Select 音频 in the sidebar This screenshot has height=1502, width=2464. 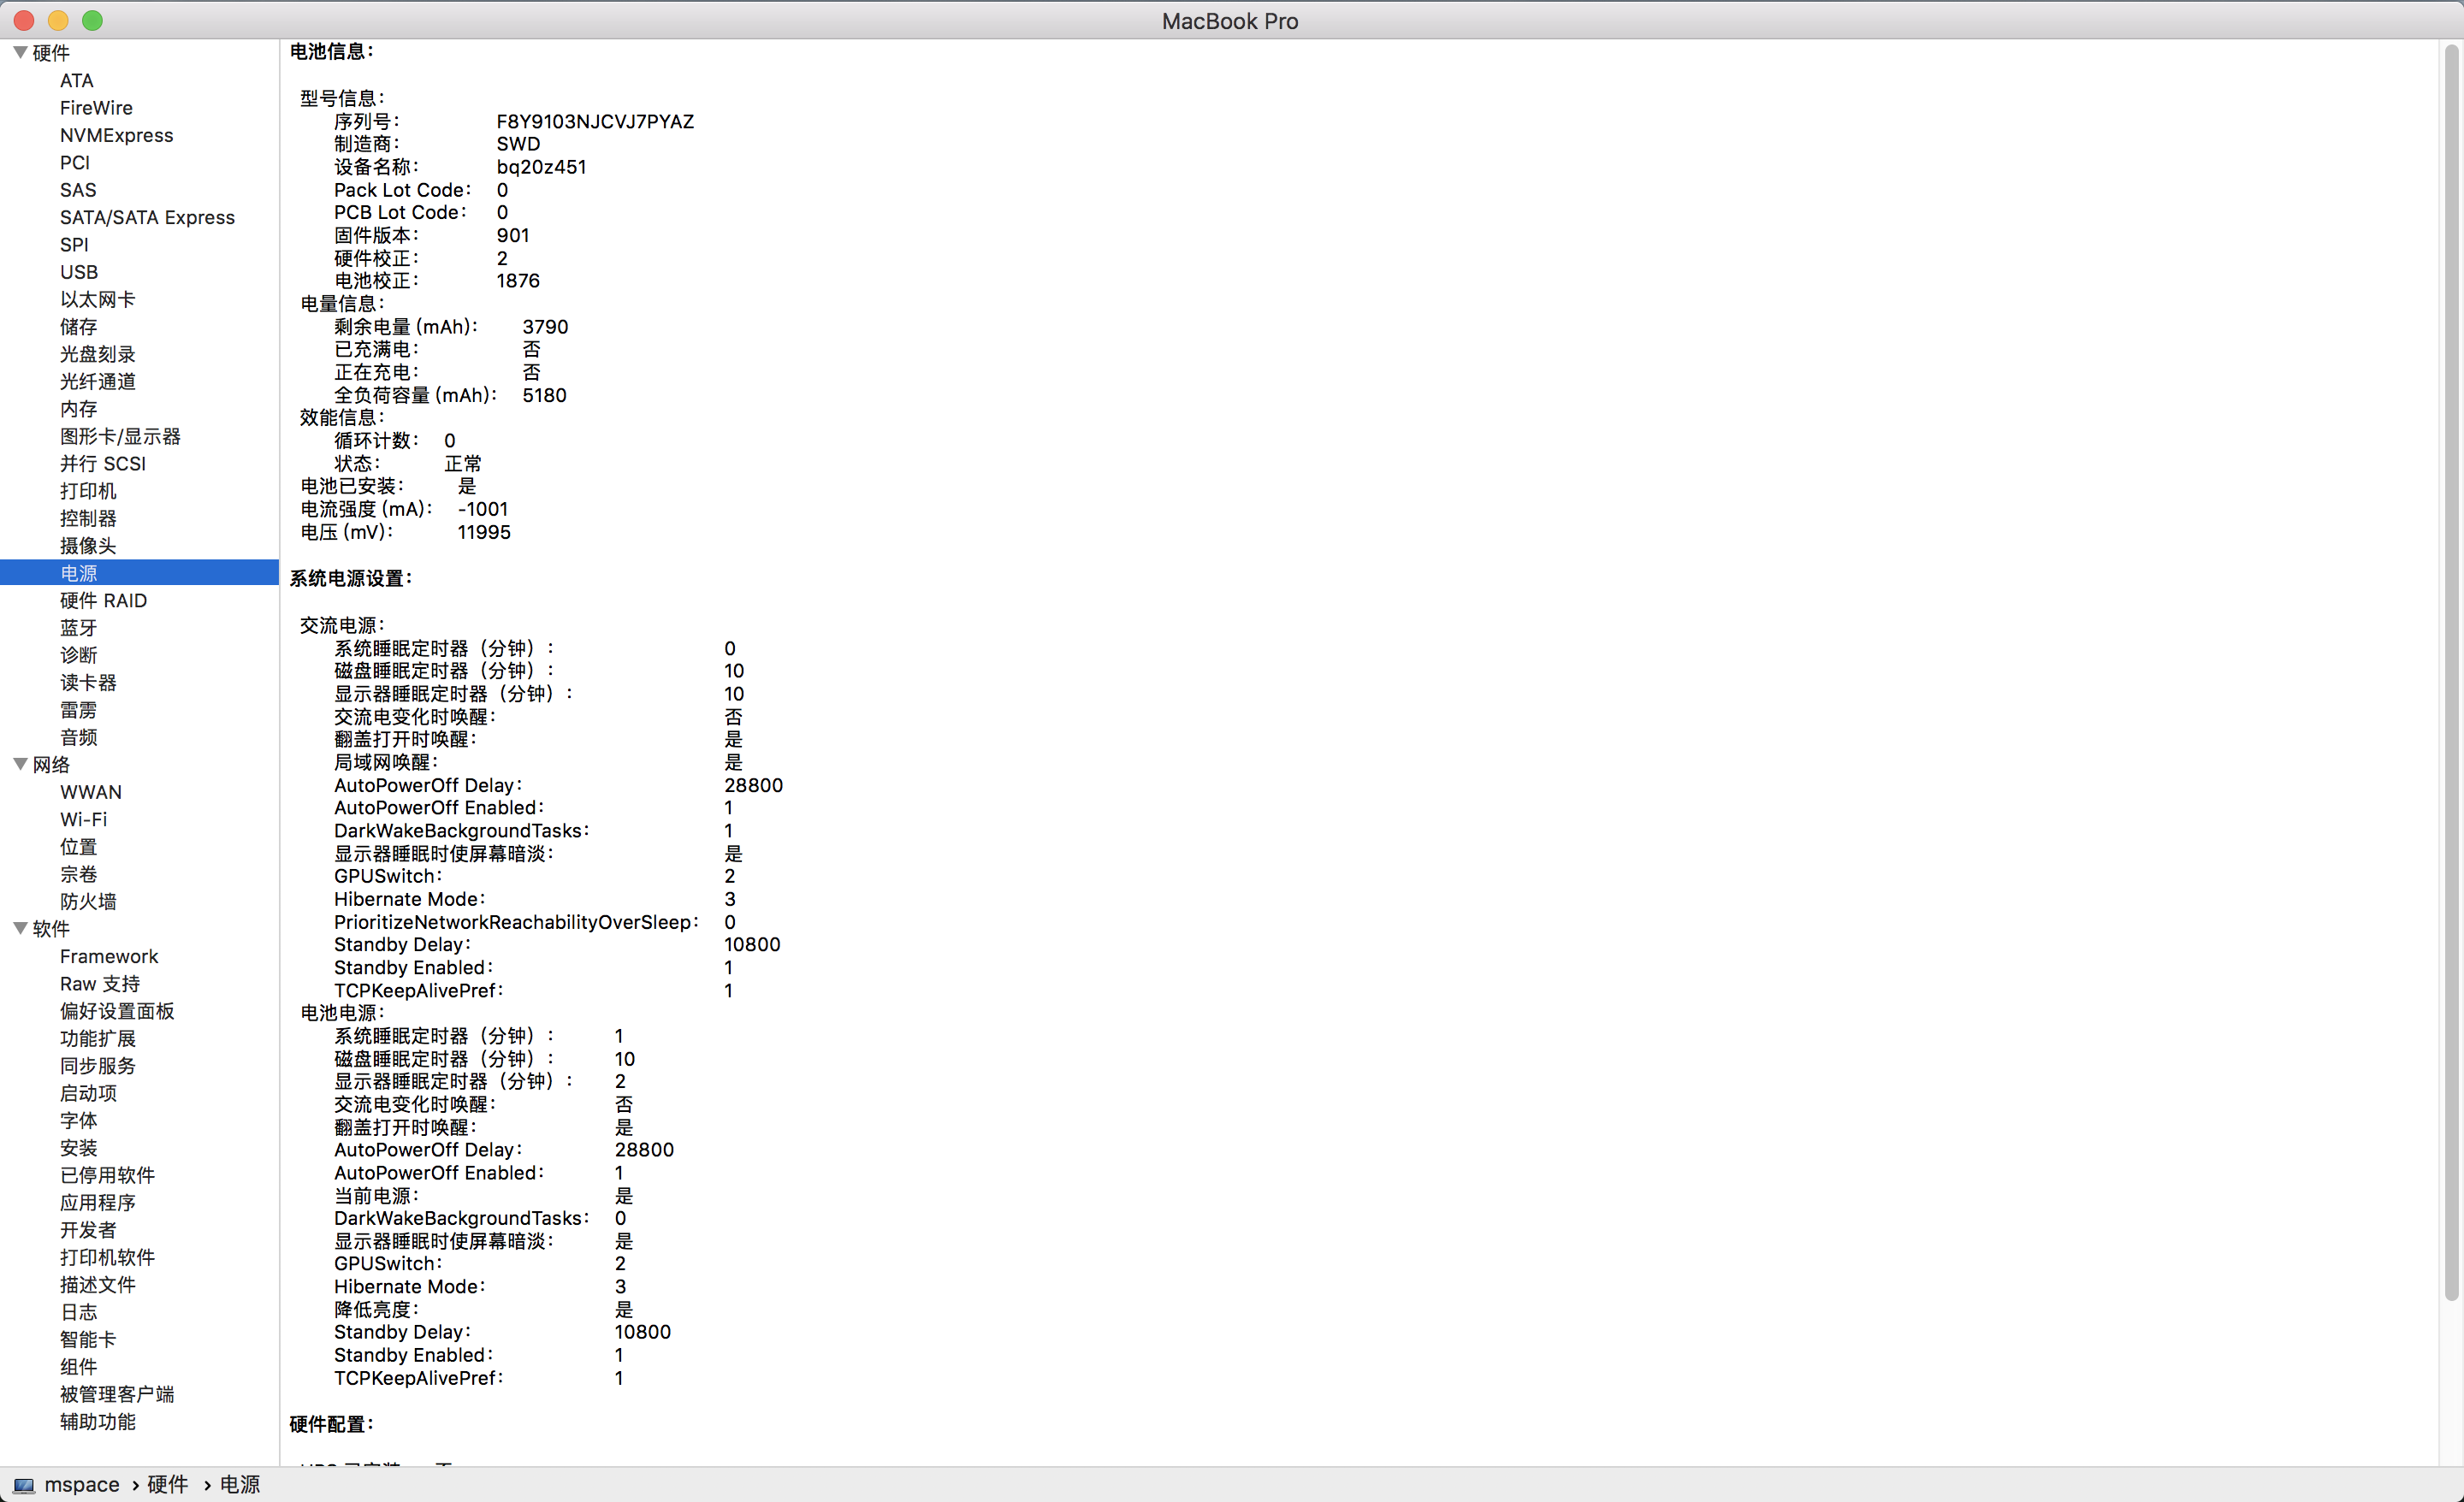79,737
